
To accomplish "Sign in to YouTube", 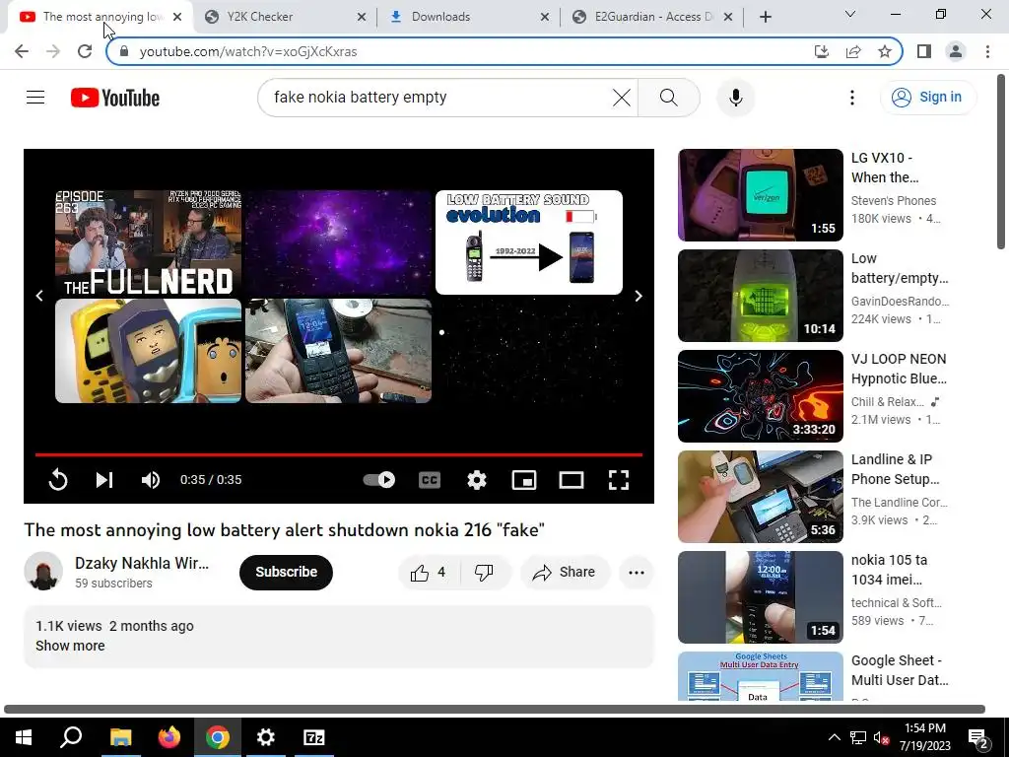I will (x=928, y=98).
